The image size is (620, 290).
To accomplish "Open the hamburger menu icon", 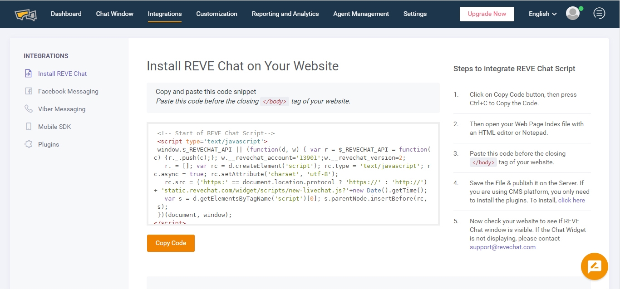I will pyautogui.click(x=599, y=14).
